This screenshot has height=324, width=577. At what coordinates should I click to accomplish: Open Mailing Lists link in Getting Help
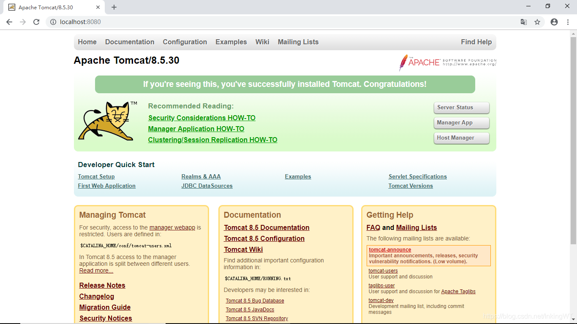(x=416, y=228)
